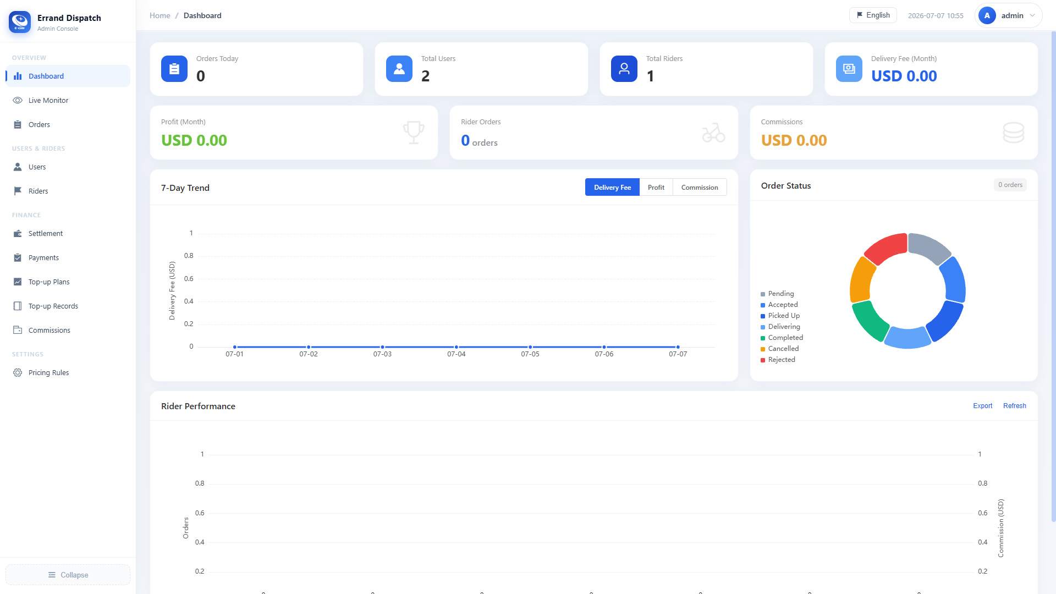1056x594 pixels.
Task: Click the Errand Dispatch logo icon
Action: 20,22
